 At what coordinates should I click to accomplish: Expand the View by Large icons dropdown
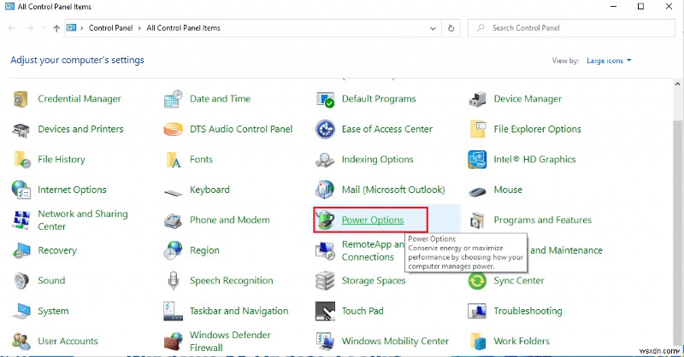(608, 61)
